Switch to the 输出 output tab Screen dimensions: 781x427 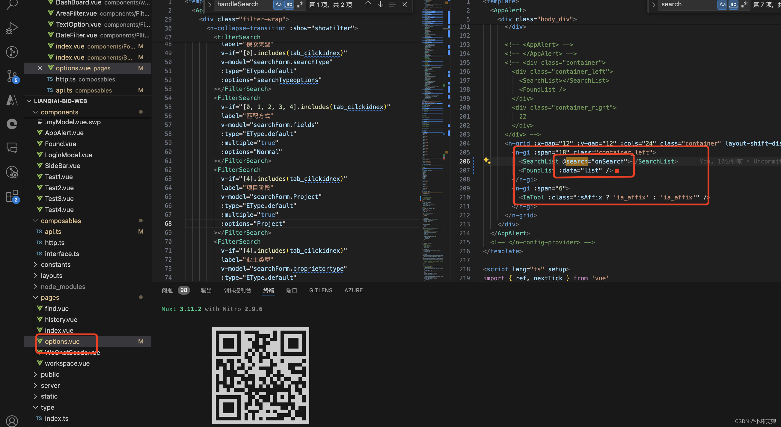[206, 290]
